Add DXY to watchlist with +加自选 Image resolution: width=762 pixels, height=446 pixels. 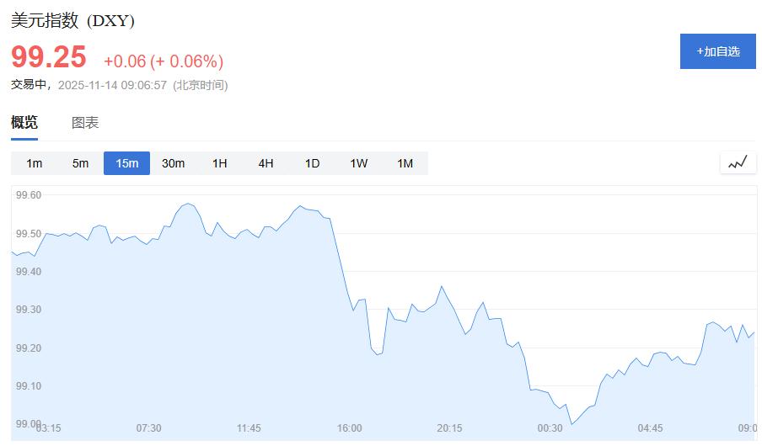717,51
